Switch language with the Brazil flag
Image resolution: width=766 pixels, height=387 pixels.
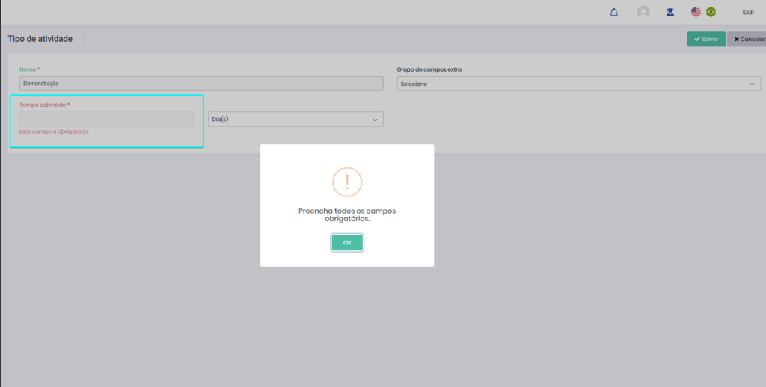point(711,12)
